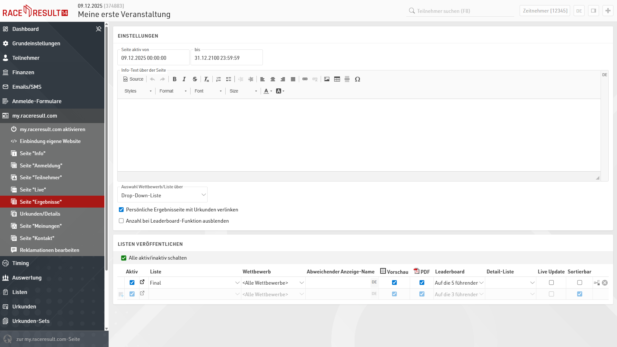
Task: Click the Link icon in editor
Action: [305, 79]
